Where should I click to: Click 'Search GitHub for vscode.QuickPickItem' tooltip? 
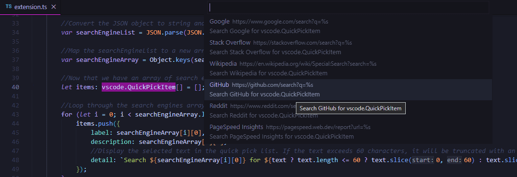(x=351, y=108)
